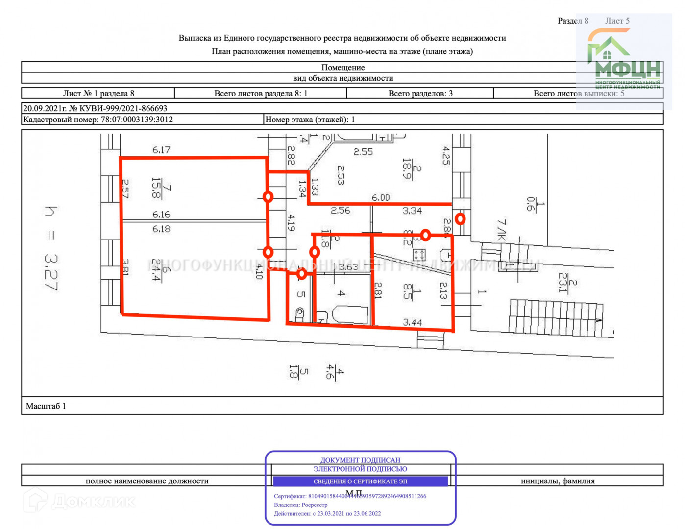Select the '7 ЛК' stairwell label
The height and width of the screenshot is (529, 685).
[x=502, y=230]
